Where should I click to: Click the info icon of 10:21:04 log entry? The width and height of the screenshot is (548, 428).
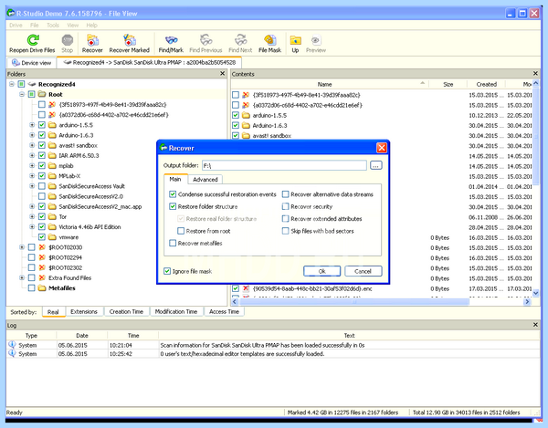(12, 345)
